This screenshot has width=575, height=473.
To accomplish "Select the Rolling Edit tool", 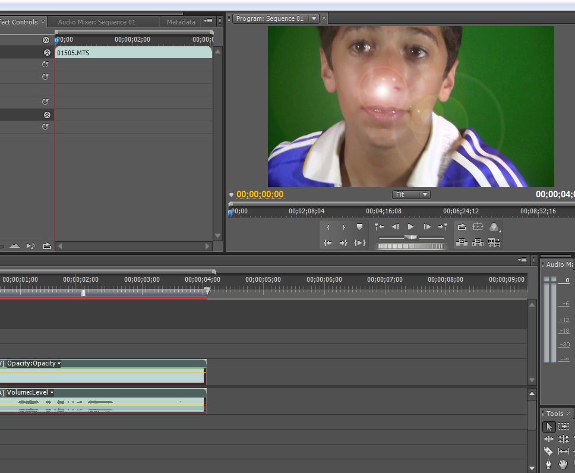I will coord(563,439).
